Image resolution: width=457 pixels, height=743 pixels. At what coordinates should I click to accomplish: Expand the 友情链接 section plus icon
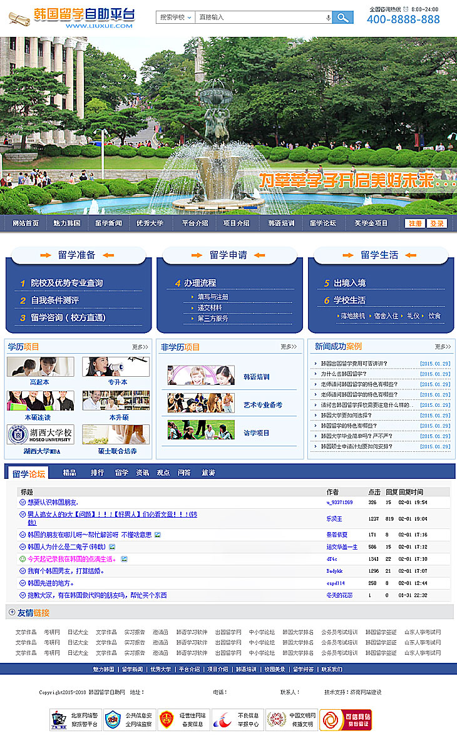[x=11, y=612]
